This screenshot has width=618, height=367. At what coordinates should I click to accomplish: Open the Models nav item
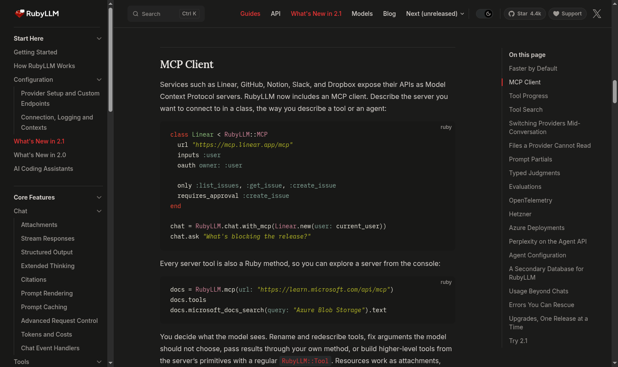point(362,14)
